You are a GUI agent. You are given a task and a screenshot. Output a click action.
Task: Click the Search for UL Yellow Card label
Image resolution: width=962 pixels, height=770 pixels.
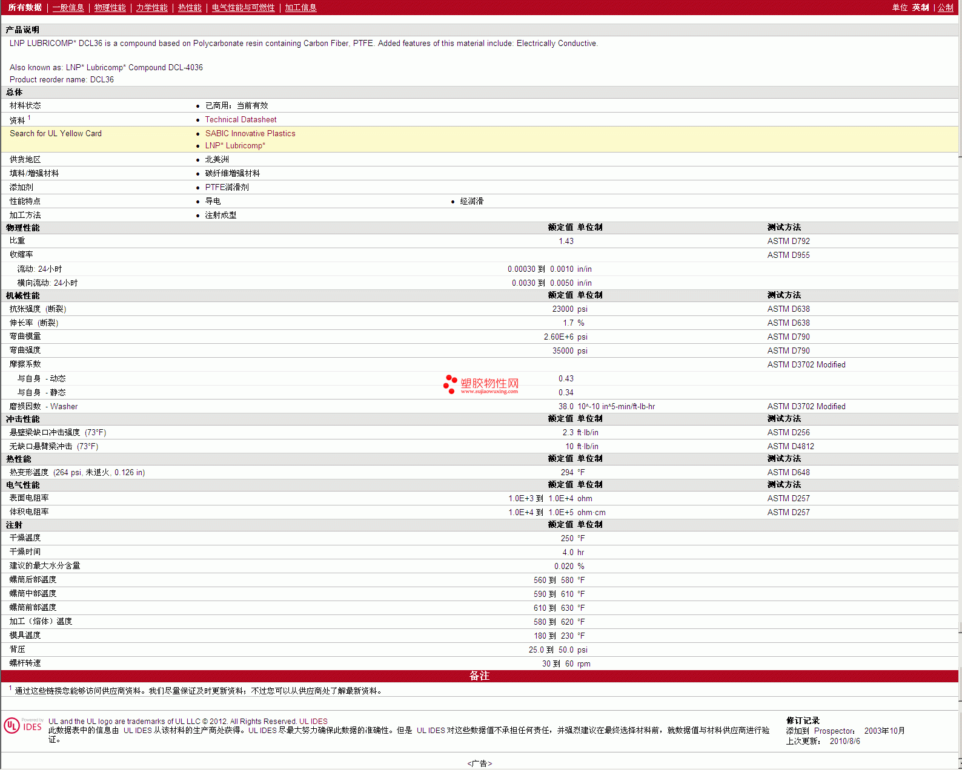click(x=56, y=134)
